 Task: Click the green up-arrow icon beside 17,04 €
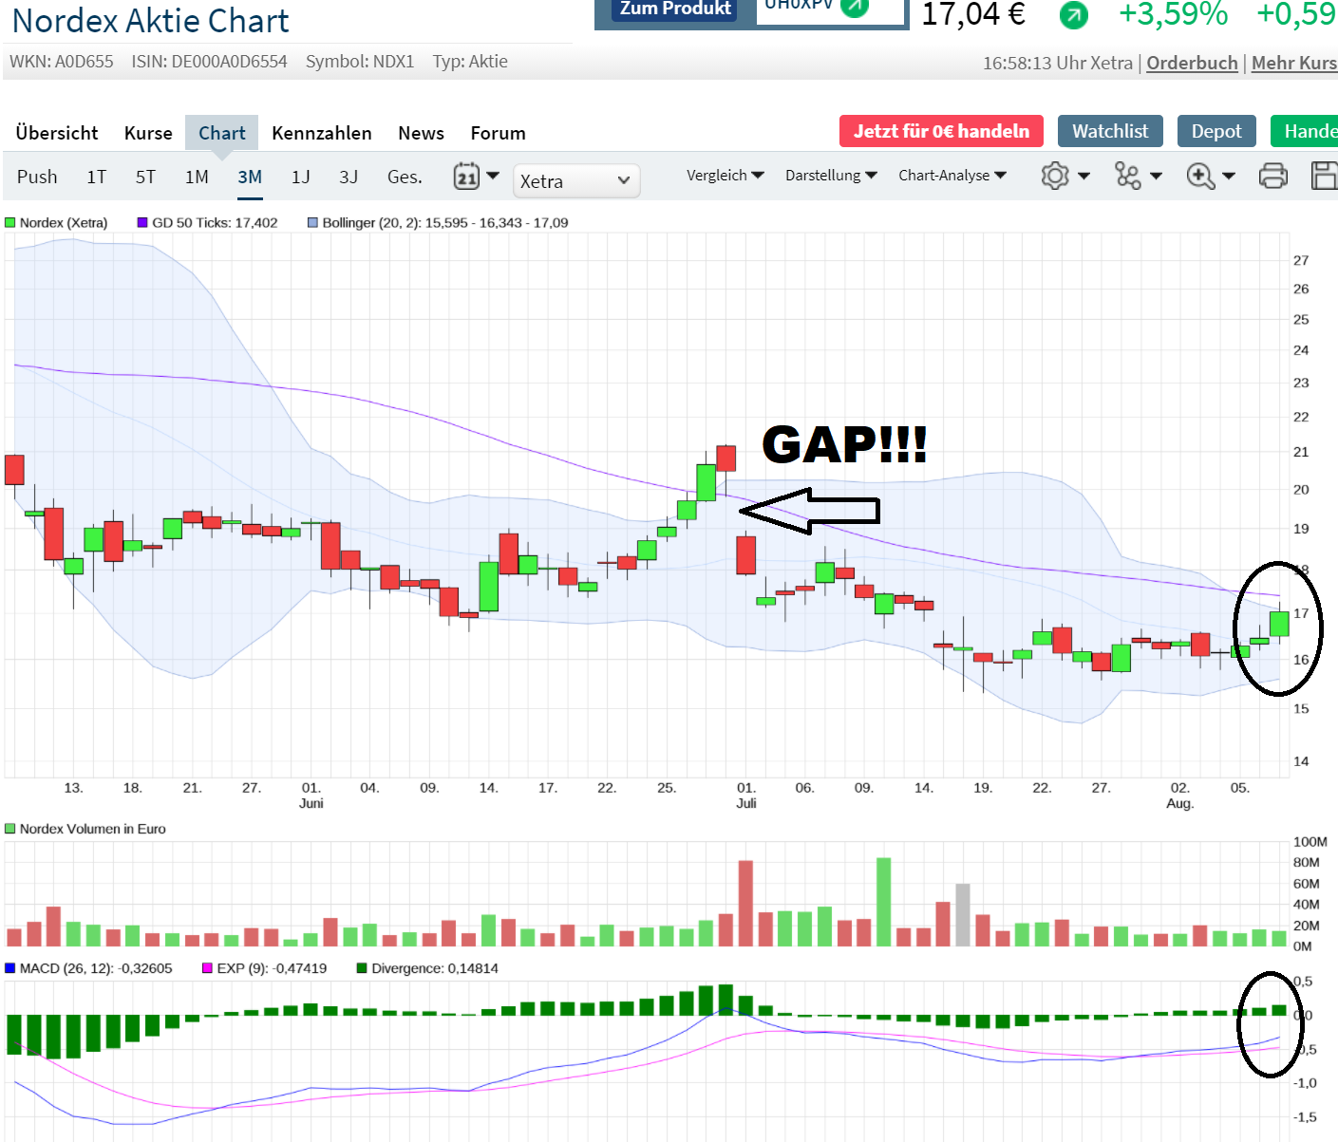coord(1073,14)
